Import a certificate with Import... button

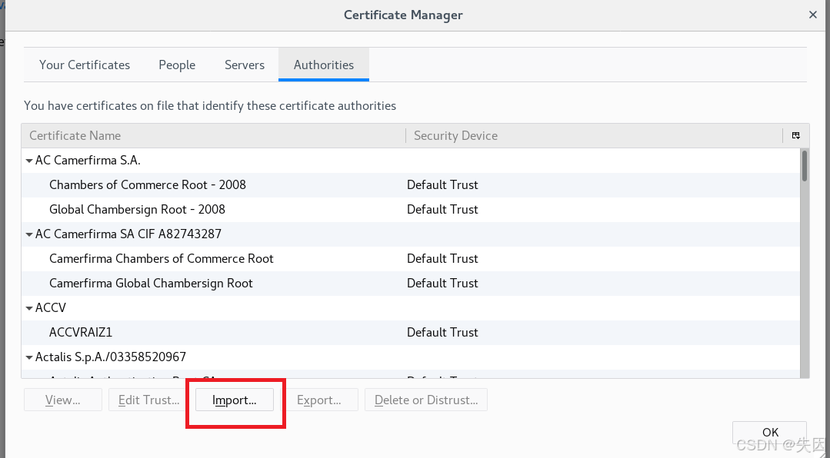click(x=235, y=400)
